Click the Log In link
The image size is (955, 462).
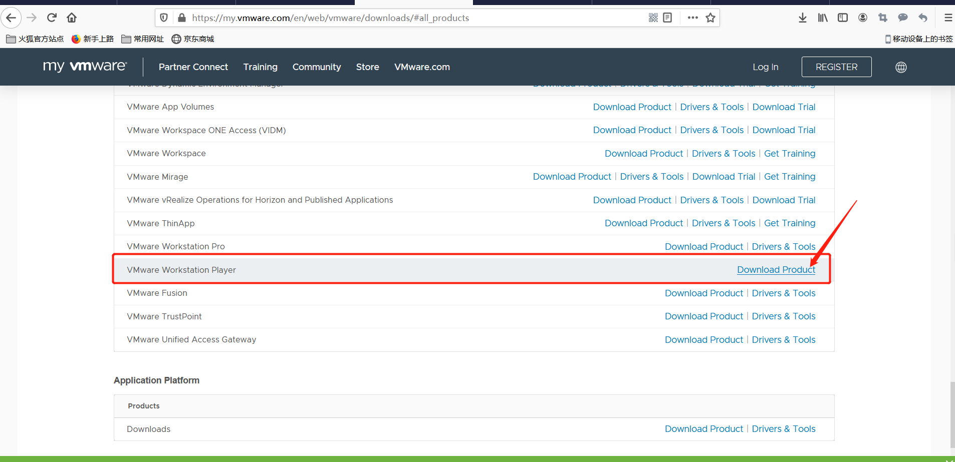click(x=766, y=67)
